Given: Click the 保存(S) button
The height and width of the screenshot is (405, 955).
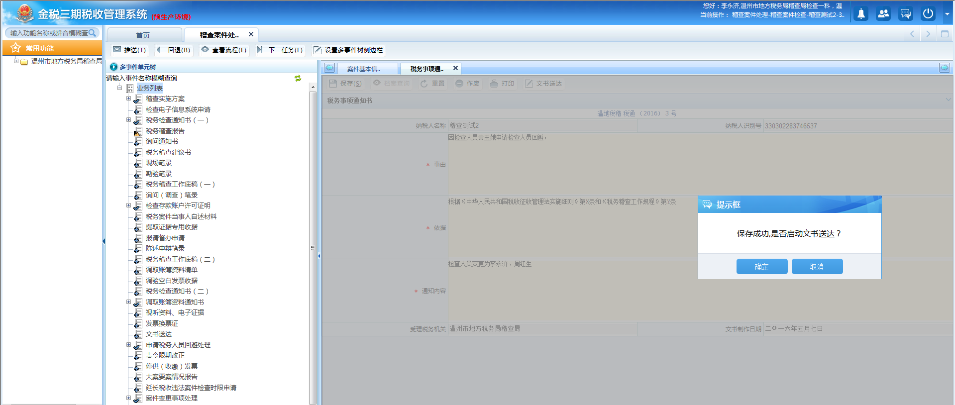Looking at the screenshot, I should (345, 83).
